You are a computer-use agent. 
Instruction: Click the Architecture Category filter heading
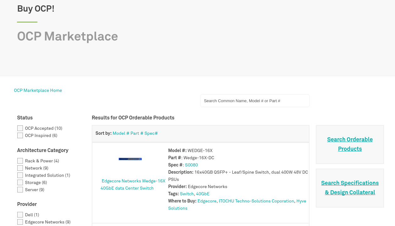[43, 150]
